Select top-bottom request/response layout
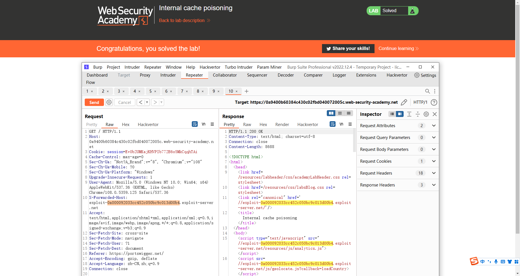Image resolution: width=520 pixels, height=276 pixels. (340, 113)
